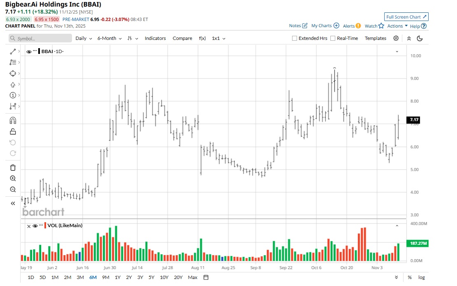Expand the bottom double-chevron panel
This screenshot has height=286, width=457.
click(x=396, y=277)
